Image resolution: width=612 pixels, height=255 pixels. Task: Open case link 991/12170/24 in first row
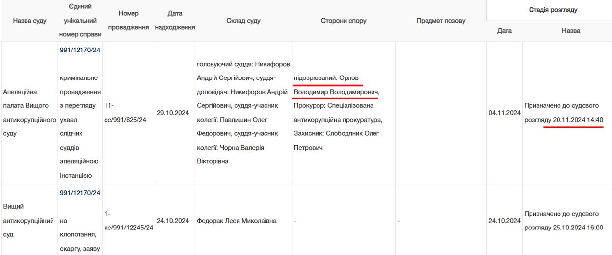click(80, 50)
